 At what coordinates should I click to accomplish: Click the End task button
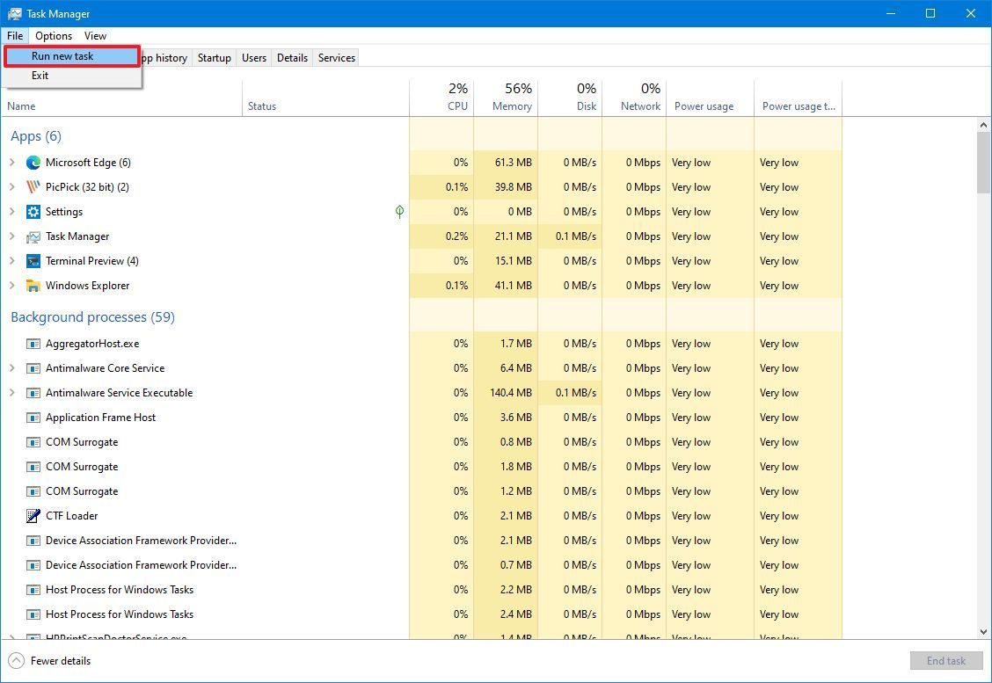pos(945,660)
